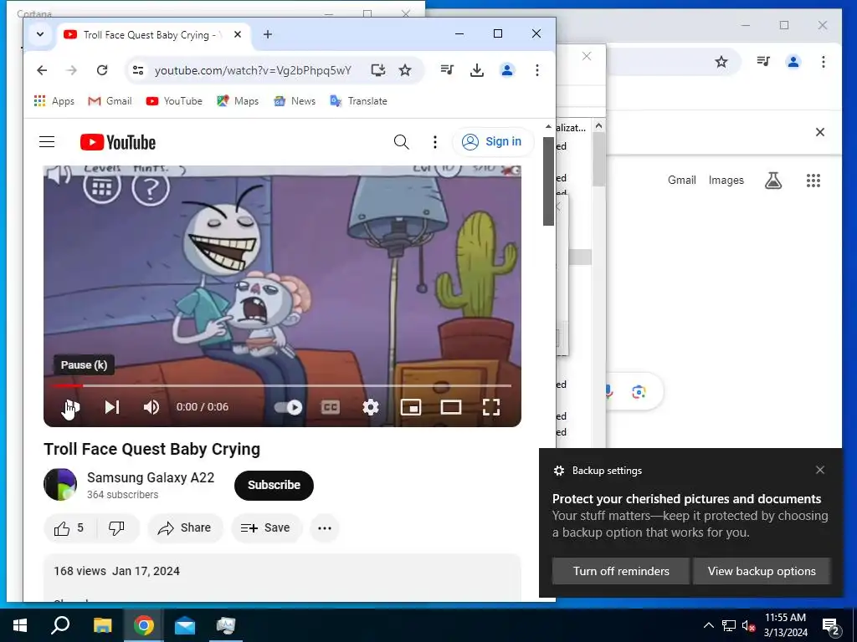Open media controls in front Chrome

[x=447, y=70]
